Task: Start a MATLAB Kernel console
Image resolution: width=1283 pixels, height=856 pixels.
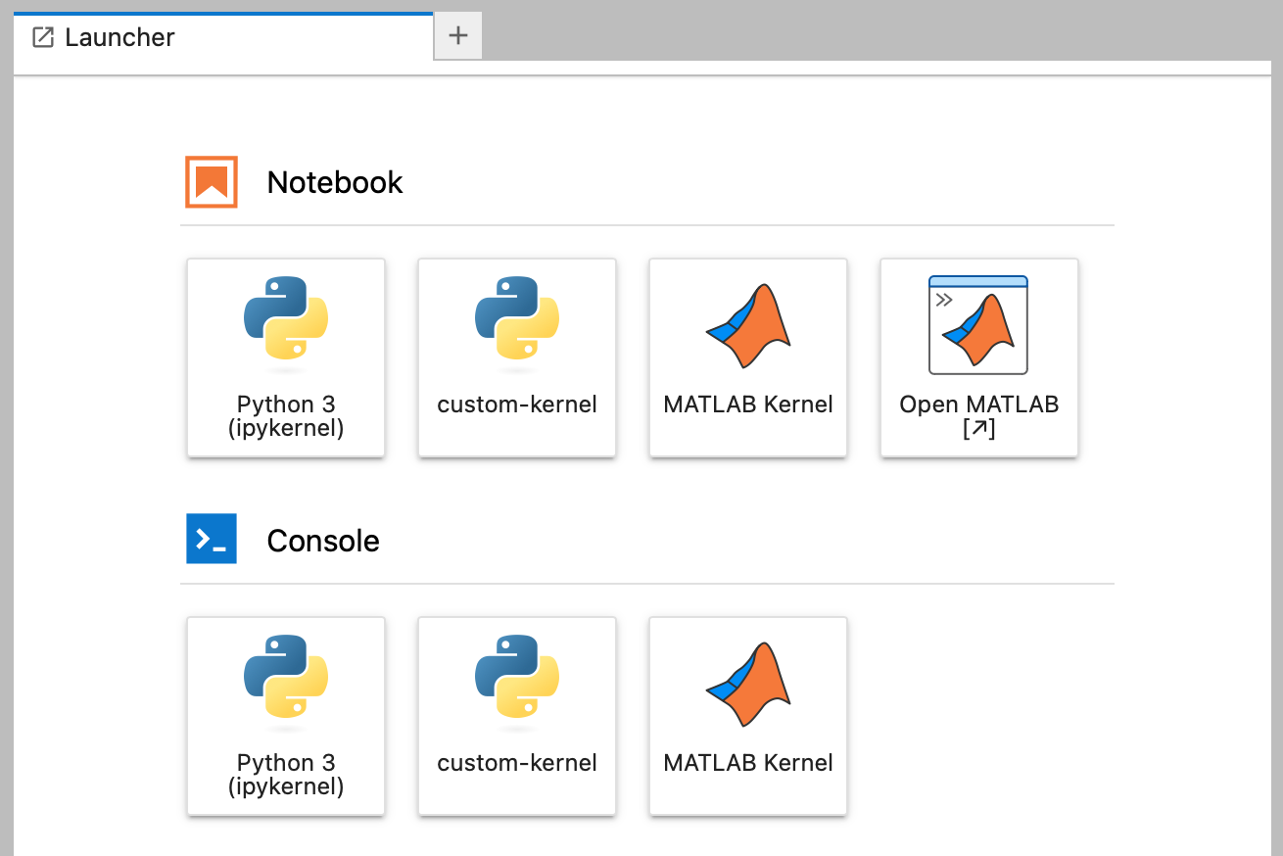Action: (x=748, y=716)
